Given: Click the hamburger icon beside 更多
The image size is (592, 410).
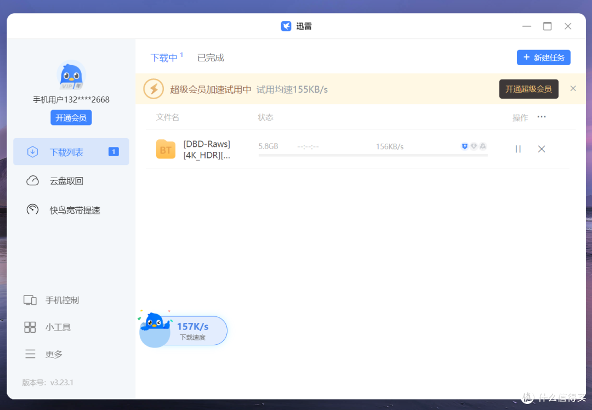Looking at the screenshot, I should 30,354.
